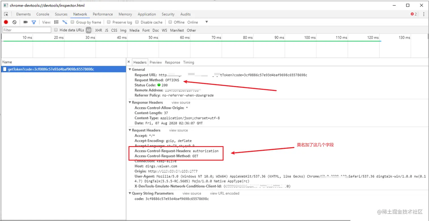Screen dimensions: 429x221
Task: Switch to the Memory tab
Action: [125, 14]
